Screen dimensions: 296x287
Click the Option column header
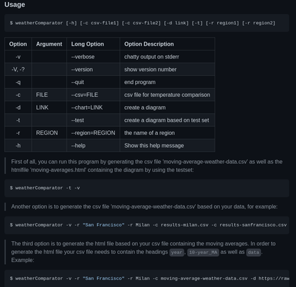coord(18,44)
